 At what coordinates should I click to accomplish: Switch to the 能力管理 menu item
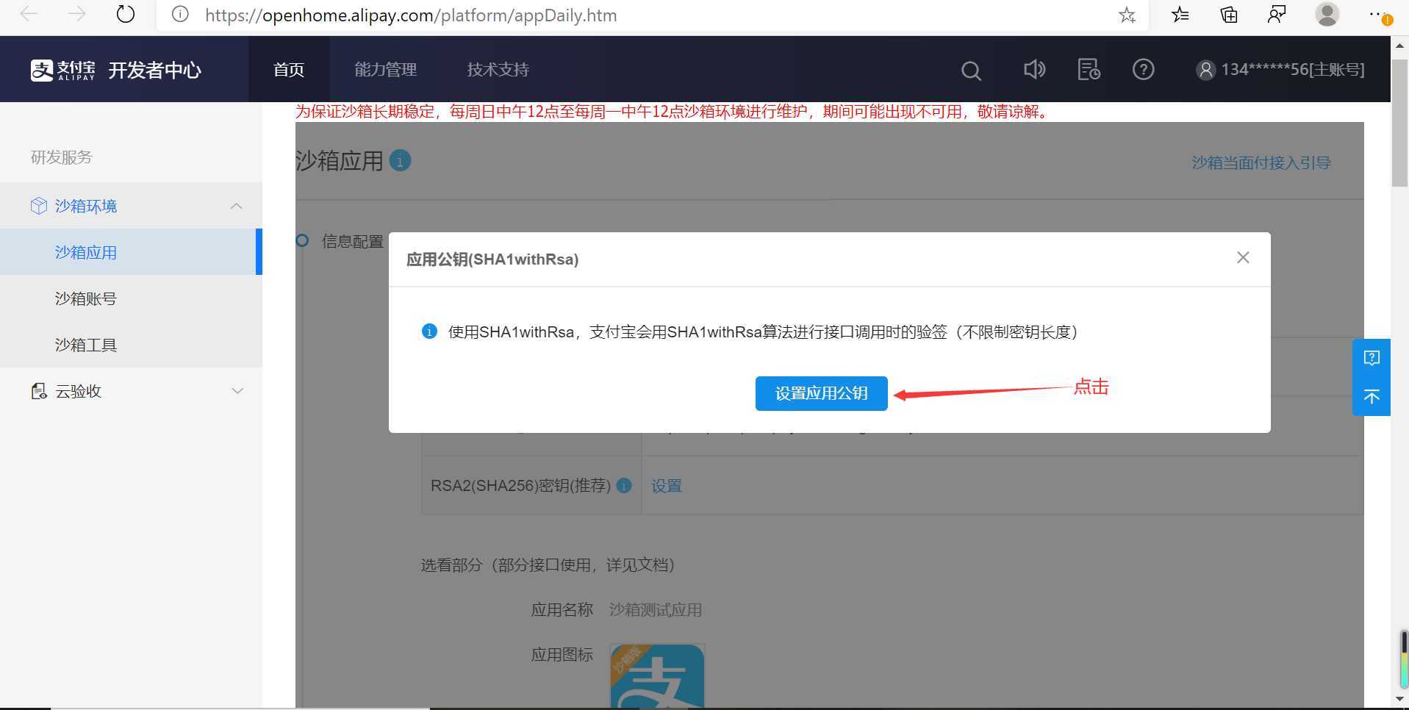[385, 69]
